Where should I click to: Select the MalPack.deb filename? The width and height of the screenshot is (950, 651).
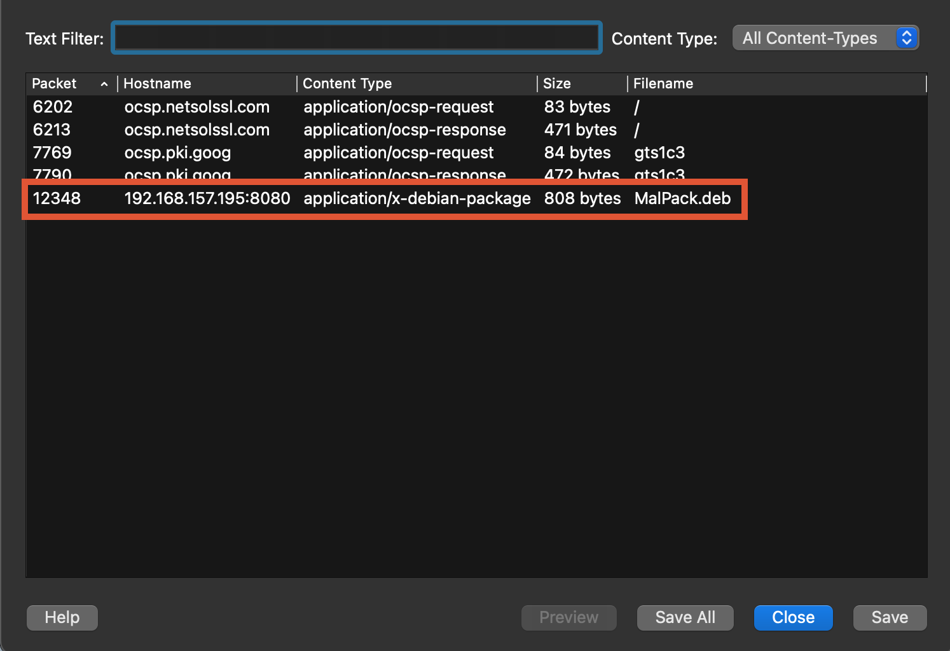pos(682,198)
